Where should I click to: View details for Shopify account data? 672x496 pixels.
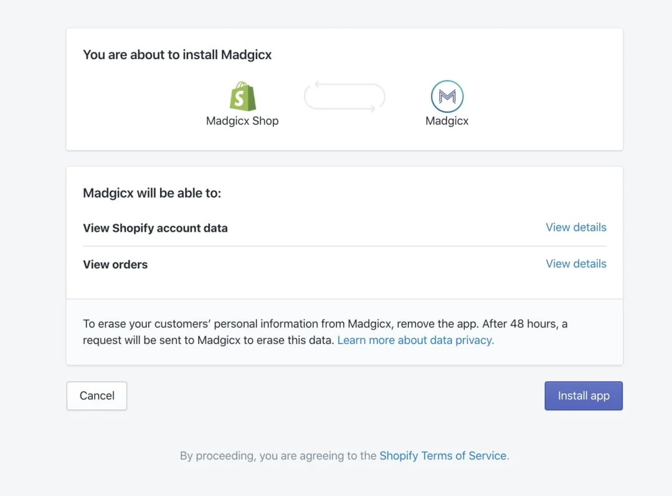coord(575,227)
